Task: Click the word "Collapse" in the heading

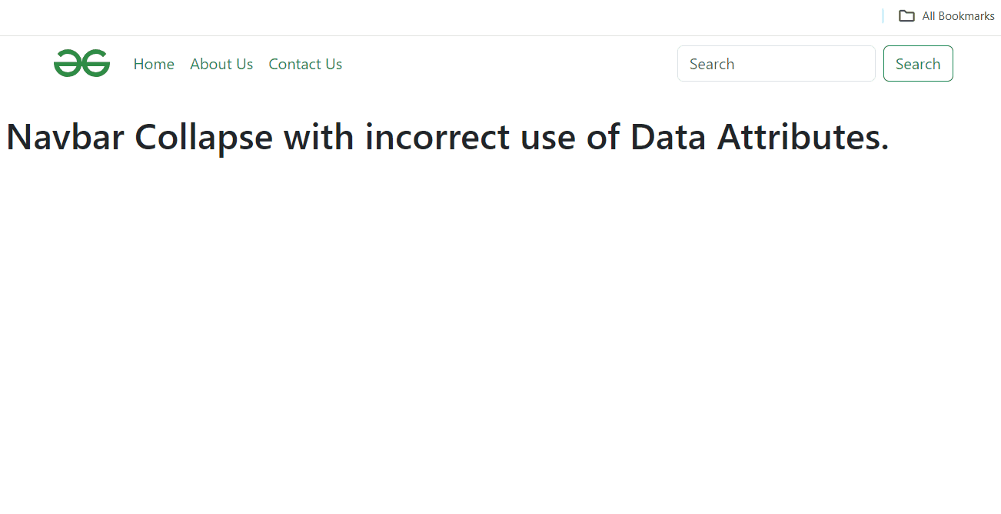Action: click(204, 138)
